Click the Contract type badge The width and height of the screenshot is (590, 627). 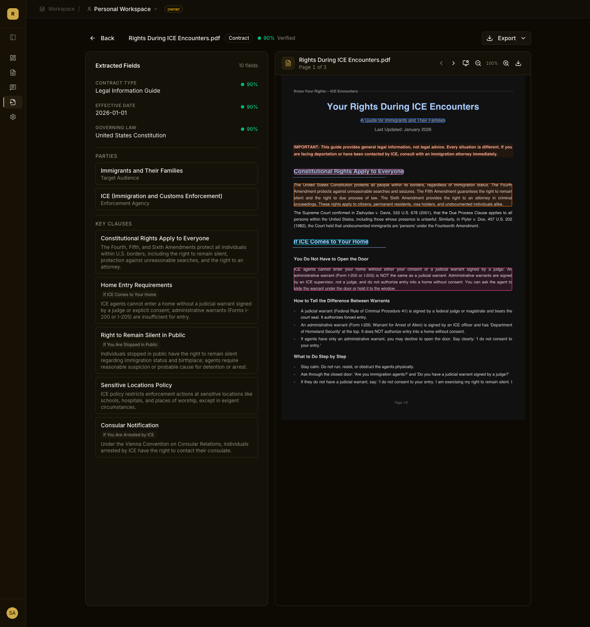(x=239, y=38)
